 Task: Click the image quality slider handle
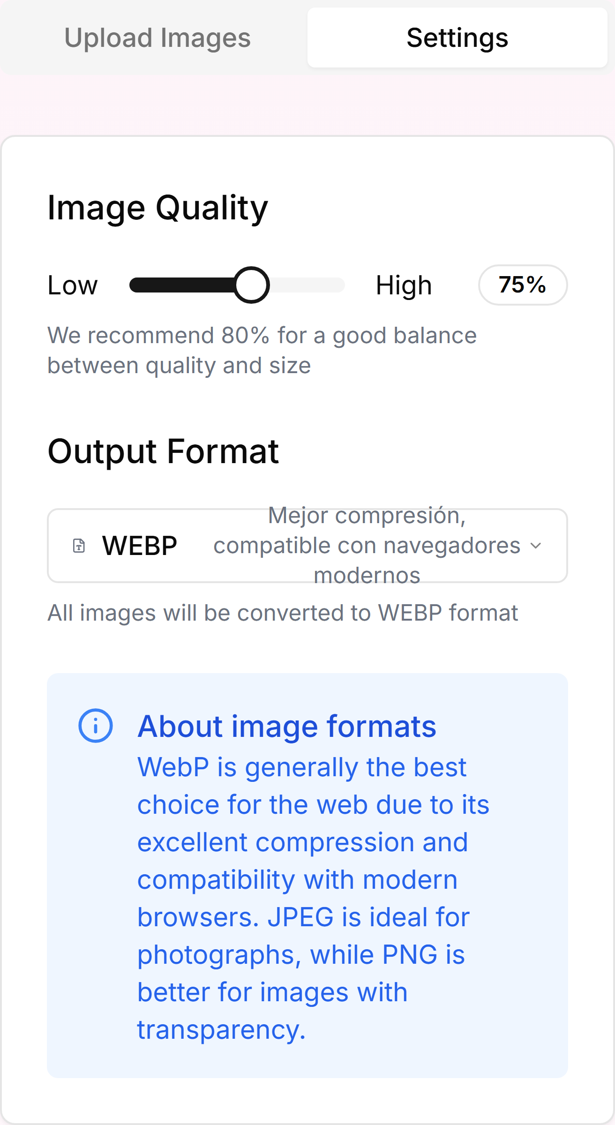(x=252, y=285)
